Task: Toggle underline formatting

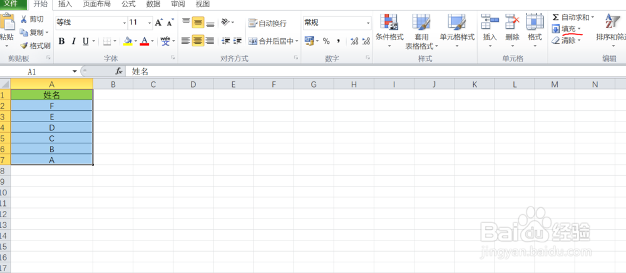Action: pos(85,41)
